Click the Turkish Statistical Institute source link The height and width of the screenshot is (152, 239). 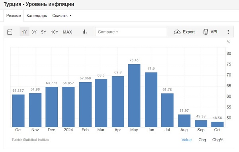click(x=31, y=140)
